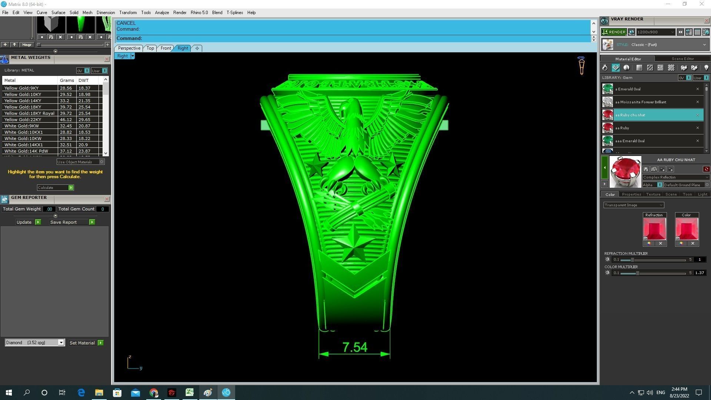Toggle Use Object Materials option
This screenshot has width=711, height=400.
101,162
